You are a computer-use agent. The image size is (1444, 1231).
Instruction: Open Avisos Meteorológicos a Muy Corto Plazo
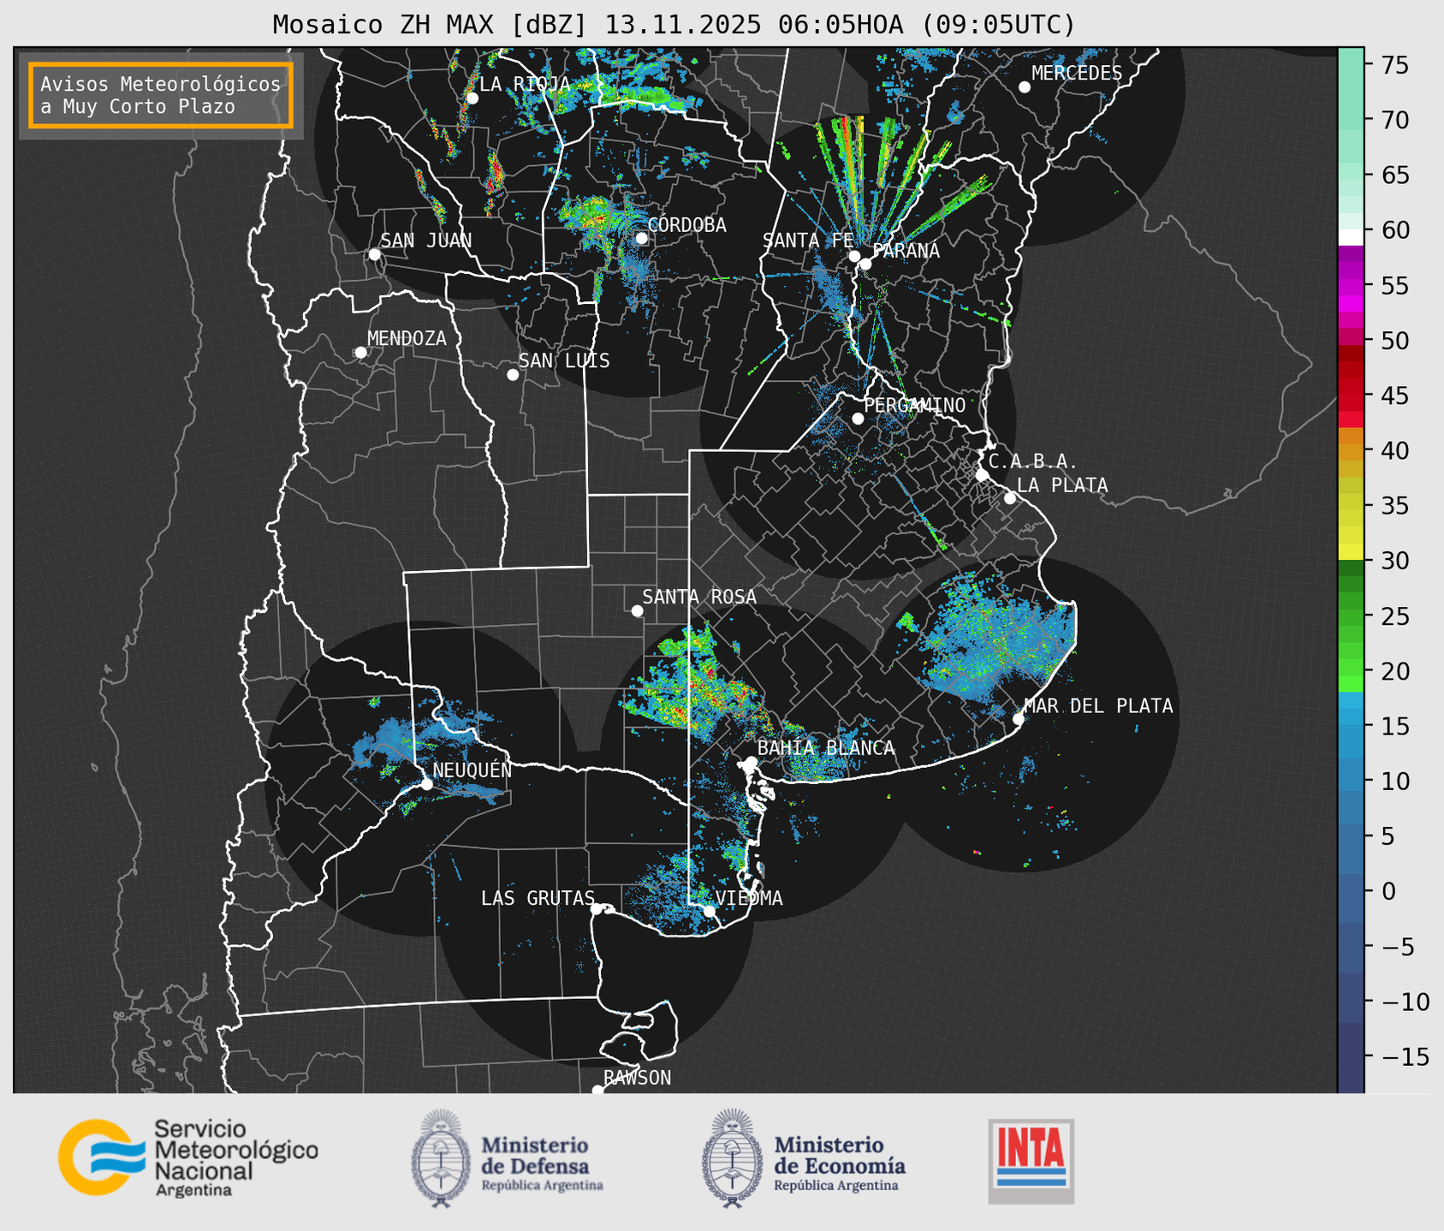pyautogui.click(x=161, y=95)
